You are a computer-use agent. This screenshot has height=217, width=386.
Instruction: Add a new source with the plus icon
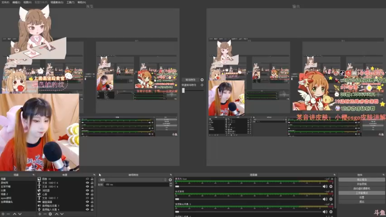[40, 214]
